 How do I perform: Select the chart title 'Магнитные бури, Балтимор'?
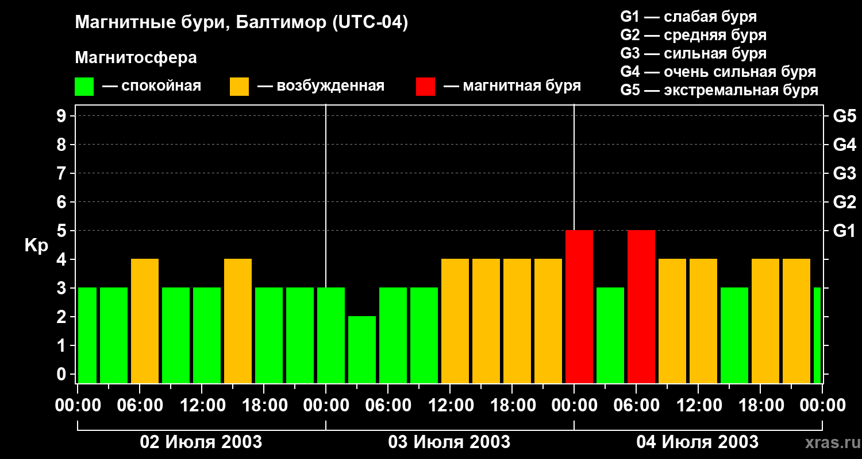pyautogui.click(x=241, y=23)
